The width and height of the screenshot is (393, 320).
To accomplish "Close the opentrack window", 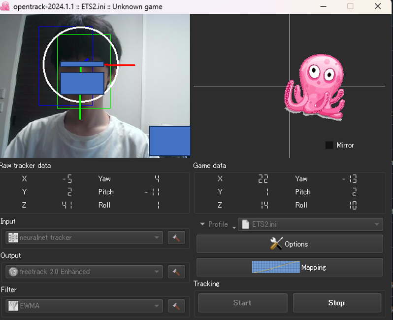I will point(377,6).
